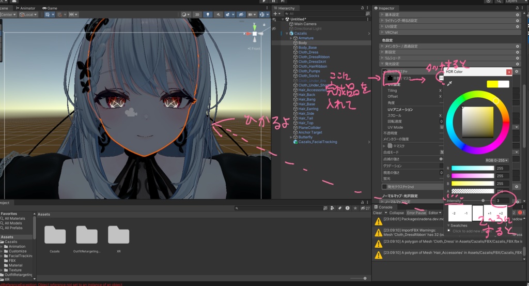Viewport: 529px width, 286px height.
Task: Select Cazalis_FacialTracking prefab in Hierarchy
Action: 318,142
